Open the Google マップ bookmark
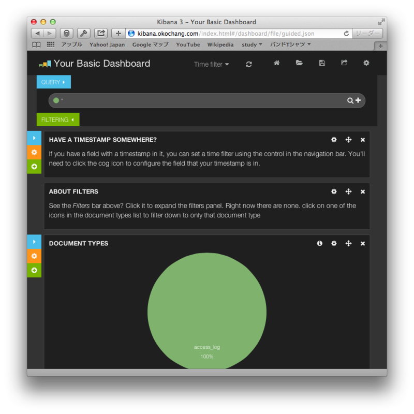Viewport: 414px width, 414px height. coord(150,45)
